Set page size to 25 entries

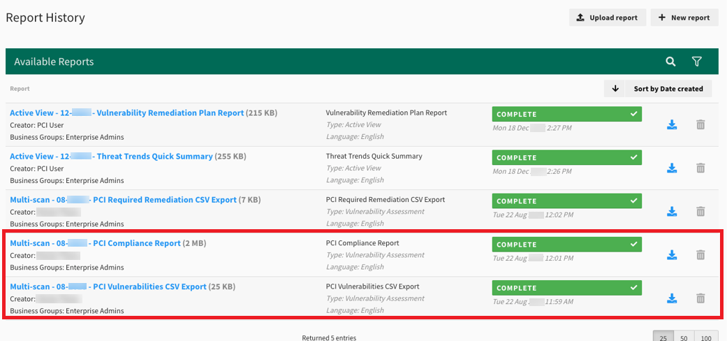pyautogui.click(x=663, y=338)
